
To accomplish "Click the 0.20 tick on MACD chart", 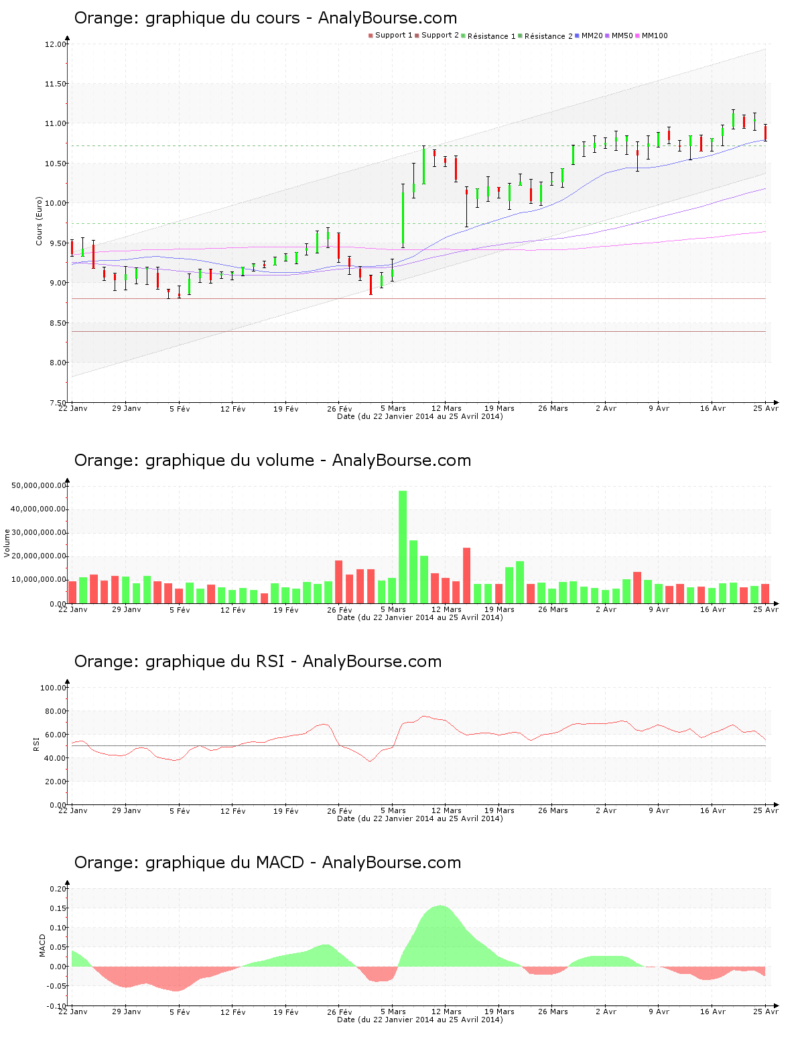I will [x=58, y=889].
